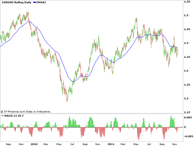
Task: Click the Mar label after 2011
Action: [x=123, y=144]
